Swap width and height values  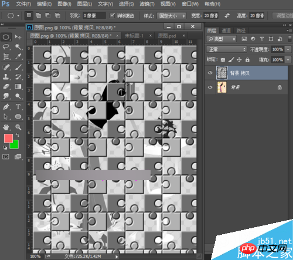click(x=227, y=15)
